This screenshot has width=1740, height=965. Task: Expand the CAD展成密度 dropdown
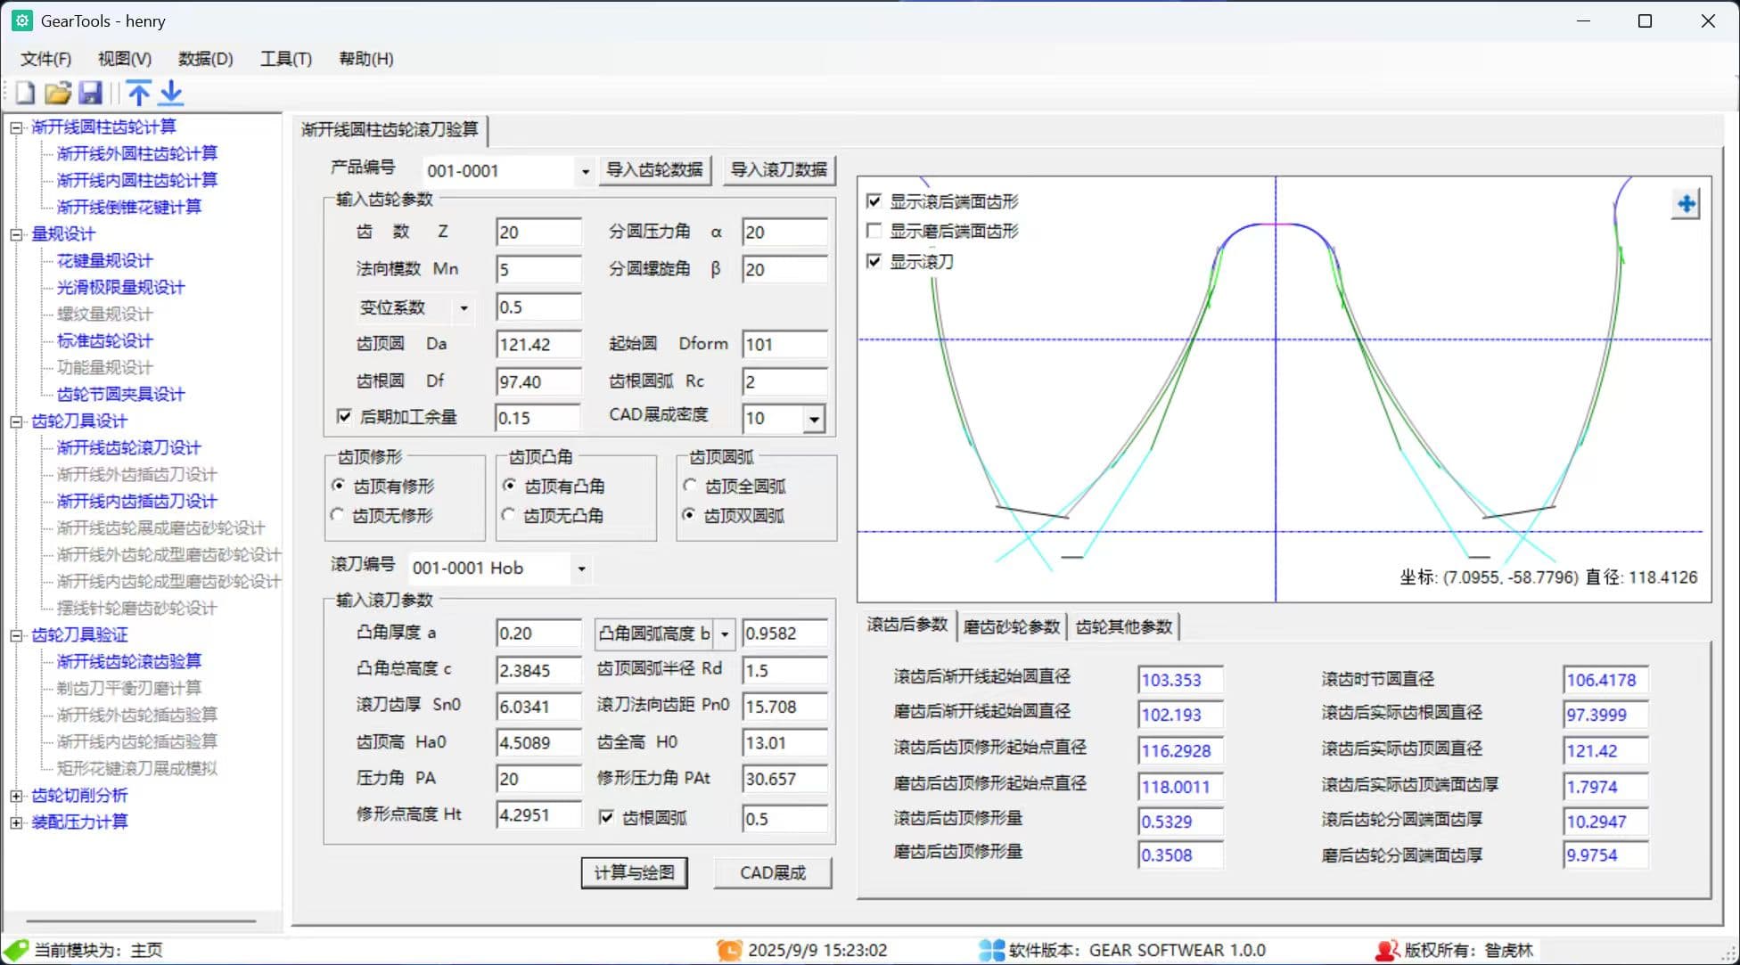tap(812, 418)
